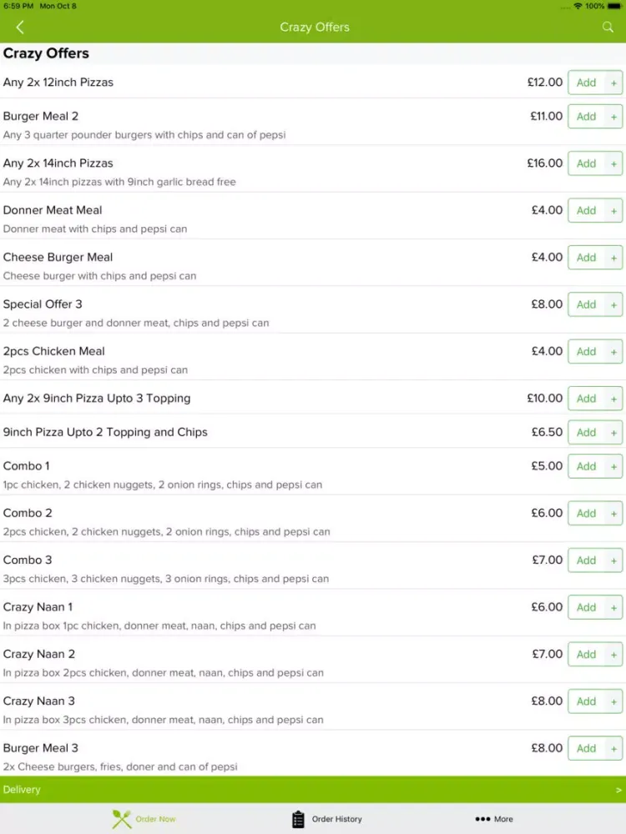The height and width of the screenshot is (834, 626).
Task: Tap the Wi-Fi status icon
Action: point(578,6)
